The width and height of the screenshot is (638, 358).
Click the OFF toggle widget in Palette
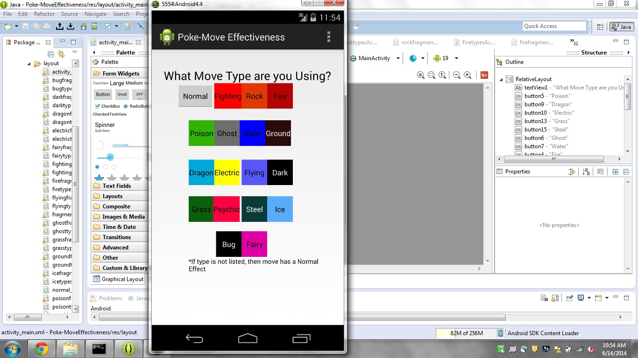click(140, 94)
